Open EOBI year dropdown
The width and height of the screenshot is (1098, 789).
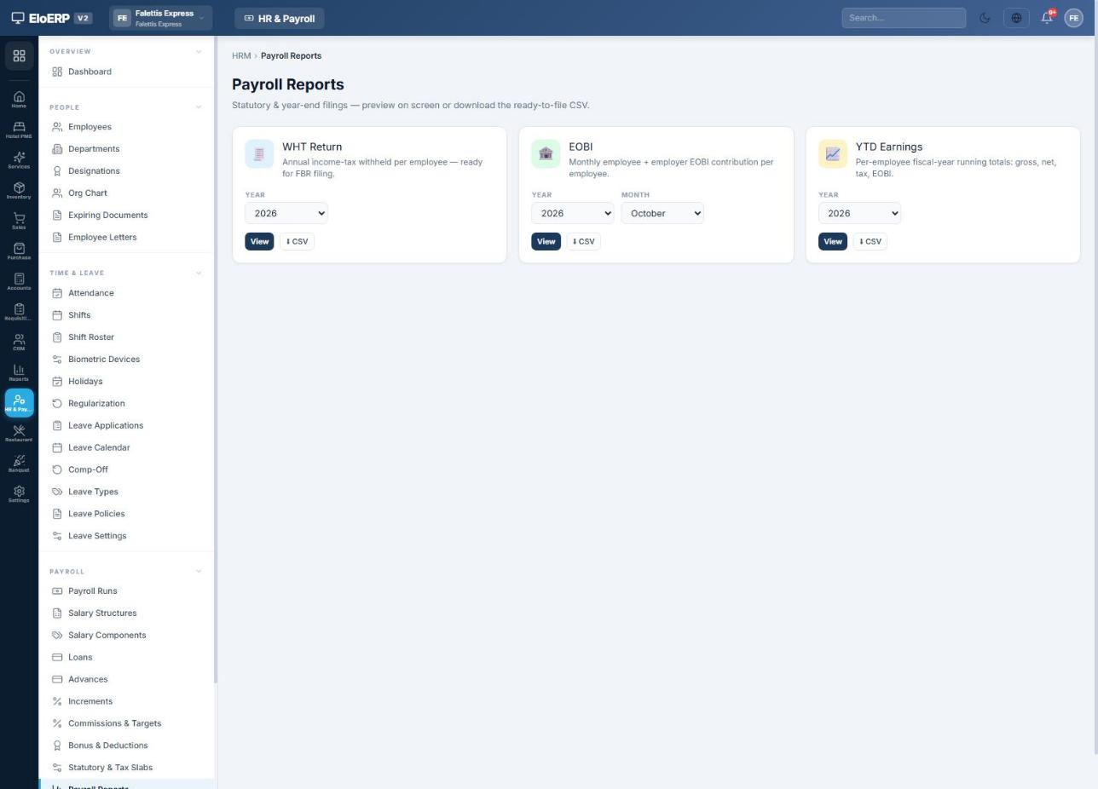tap(573, 213)
